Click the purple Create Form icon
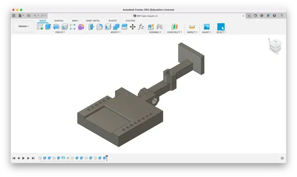 point(81,27)
